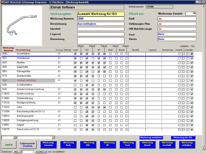206x154 pixels.
Task: Open the small left combo box dropdown
Action: point(15,137)
